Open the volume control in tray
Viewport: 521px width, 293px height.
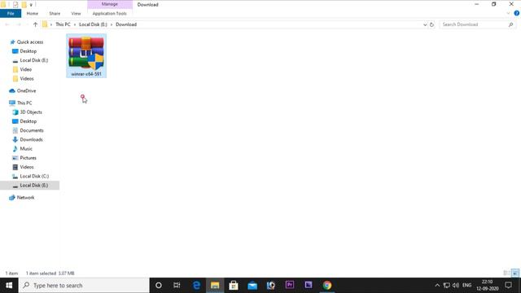(456, 286)
